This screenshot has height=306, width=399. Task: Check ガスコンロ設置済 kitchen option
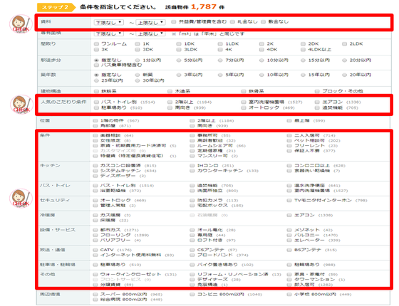coord(95,166)
